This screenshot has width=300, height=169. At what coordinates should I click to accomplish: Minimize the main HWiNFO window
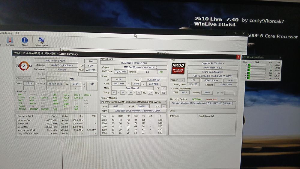tap(226, 33)
